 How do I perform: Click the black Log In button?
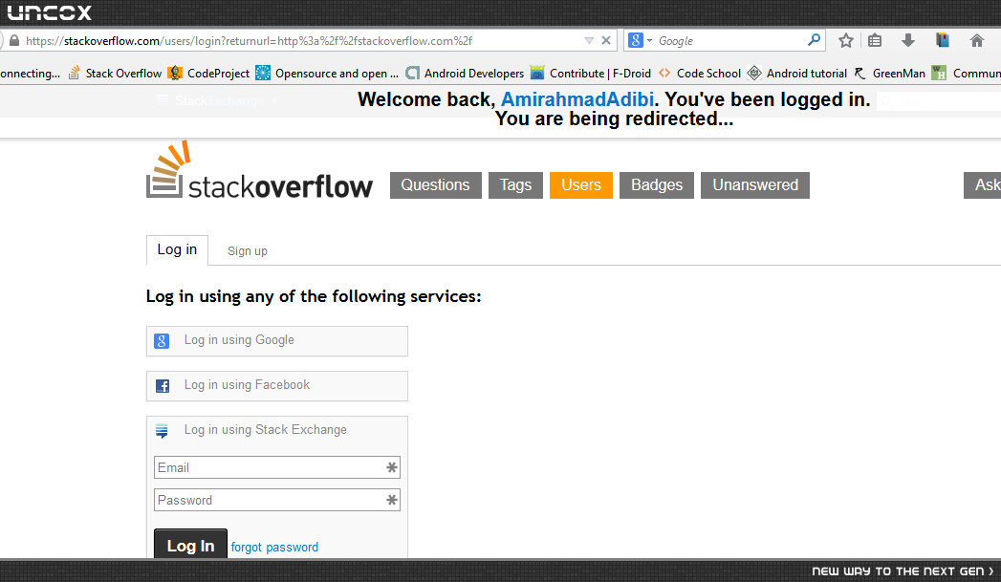(190, 545)
